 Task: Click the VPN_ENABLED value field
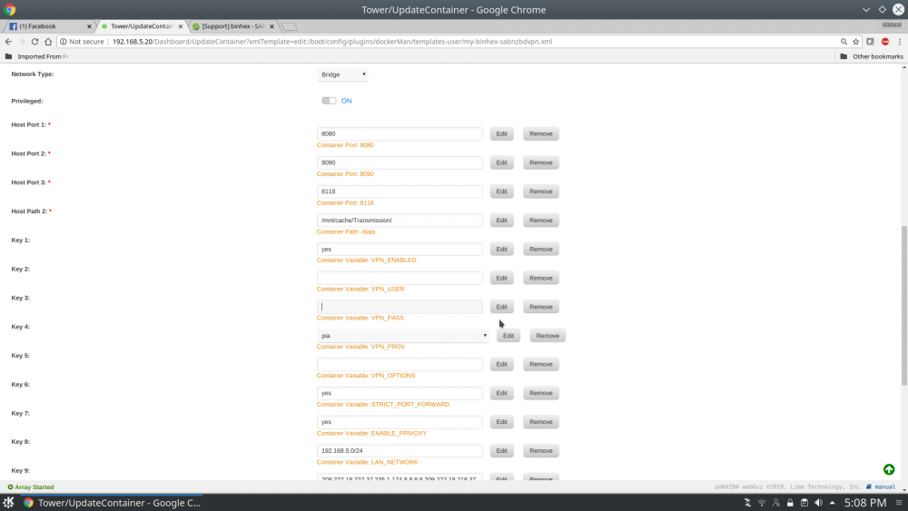point(400,250)
